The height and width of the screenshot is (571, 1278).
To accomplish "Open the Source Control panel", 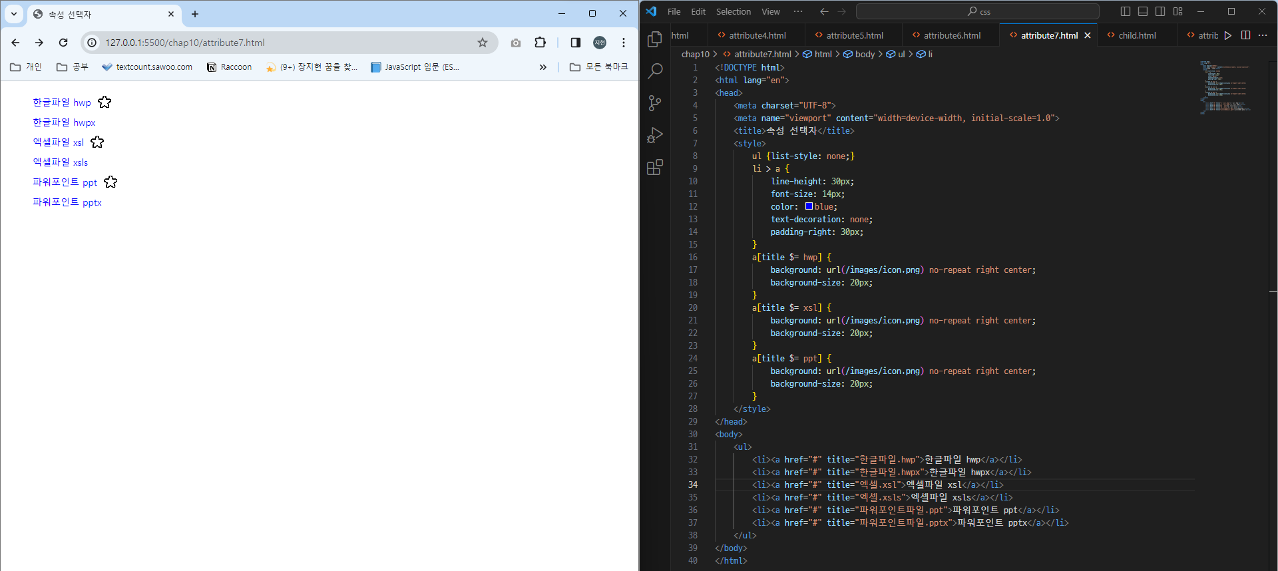I will tap(655, 102).
